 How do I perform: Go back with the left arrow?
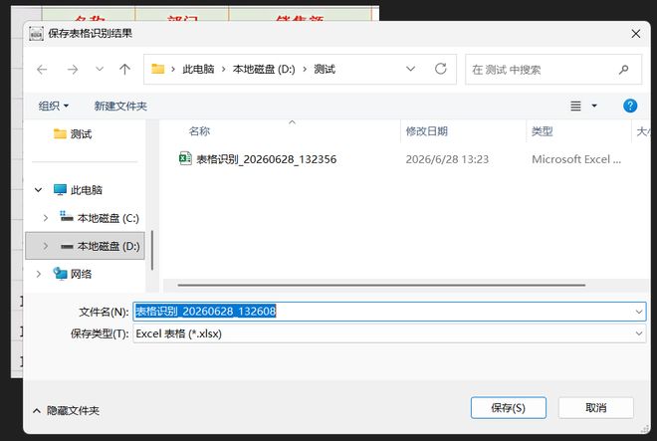pos(42,69)
